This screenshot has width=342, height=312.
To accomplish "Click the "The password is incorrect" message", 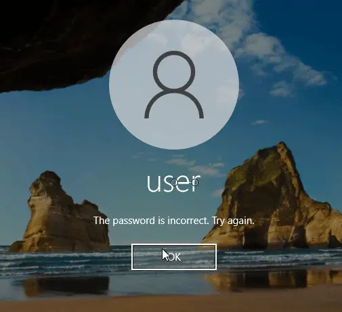I will click(151, 221).
